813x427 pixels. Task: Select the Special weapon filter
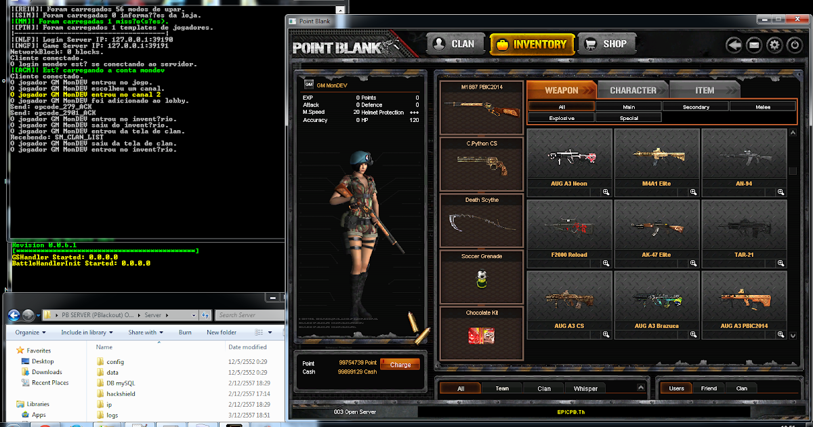pyautogui.click(x=629, y=118)
